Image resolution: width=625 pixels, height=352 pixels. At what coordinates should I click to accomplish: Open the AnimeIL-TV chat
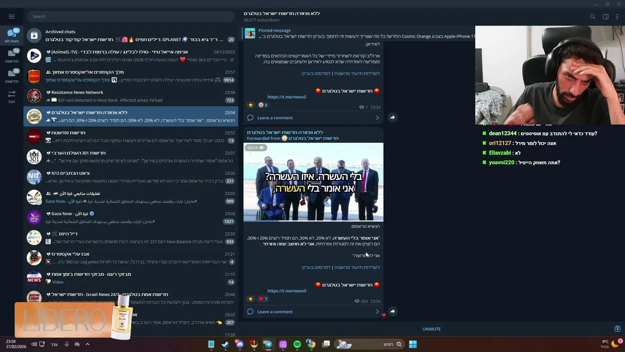[131, 56]
